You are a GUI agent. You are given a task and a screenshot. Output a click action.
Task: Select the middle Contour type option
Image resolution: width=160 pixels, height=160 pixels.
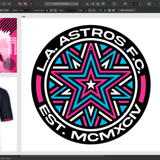(x=51, y=10)
